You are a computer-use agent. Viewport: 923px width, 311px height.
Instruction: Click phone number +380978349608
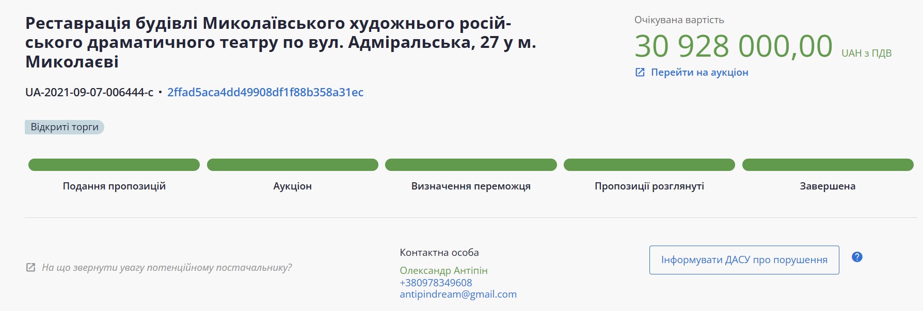tap(436, 283)
